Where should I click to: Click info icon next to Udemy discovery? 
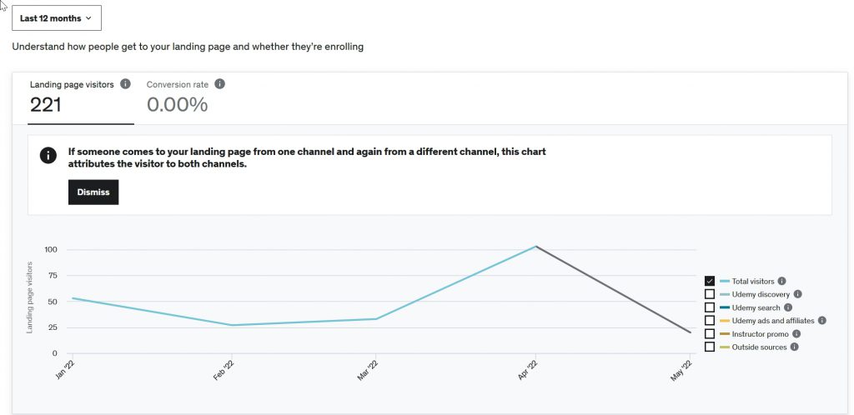[x=797, y=294]
